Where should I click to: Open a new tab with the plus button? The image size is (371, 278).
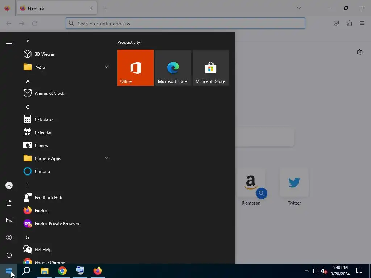[x=105, y=8]
